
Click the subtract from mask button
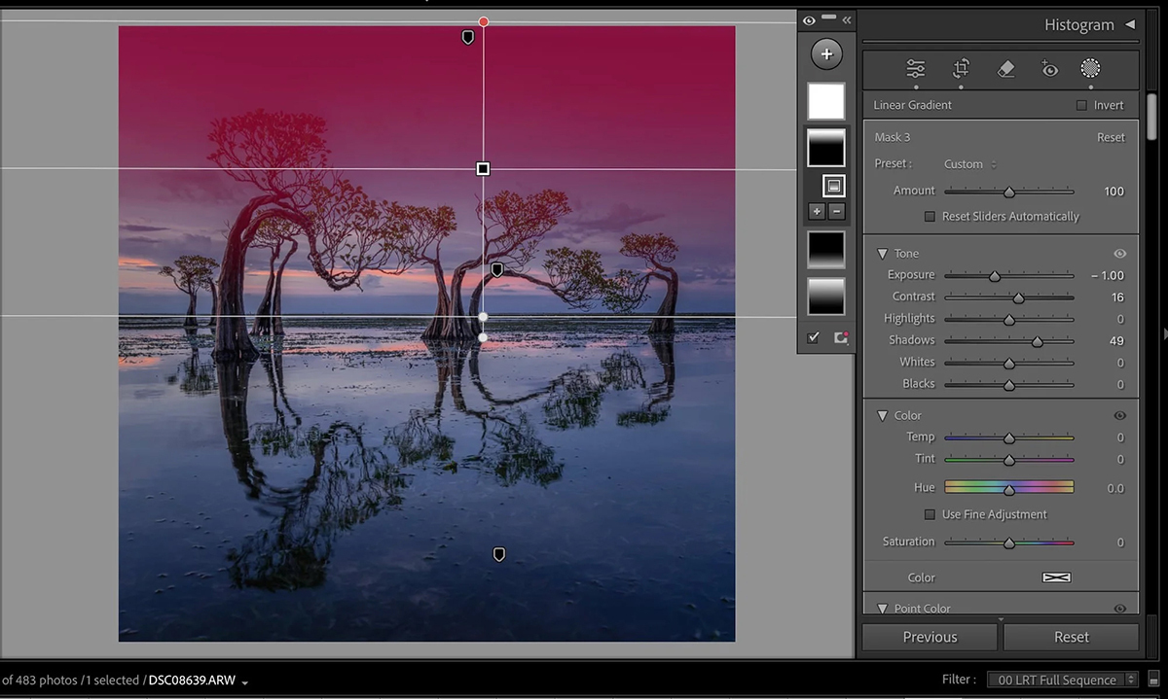(x=837, y=212)
